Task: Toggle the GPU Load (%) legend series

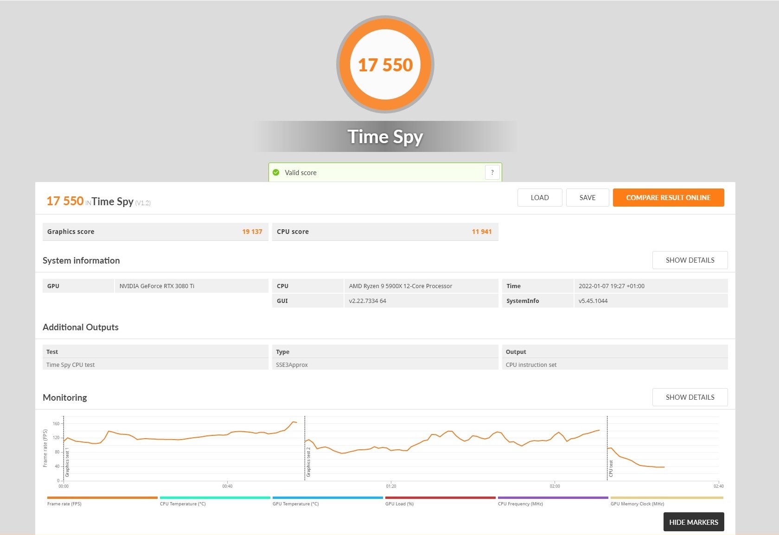Action: [440, 498]
